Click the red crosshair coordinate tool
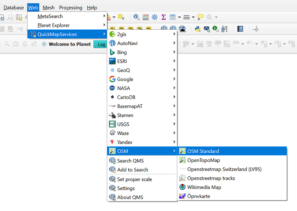The height and width of the screenshot is (211, 297). [x=256, y=29]
